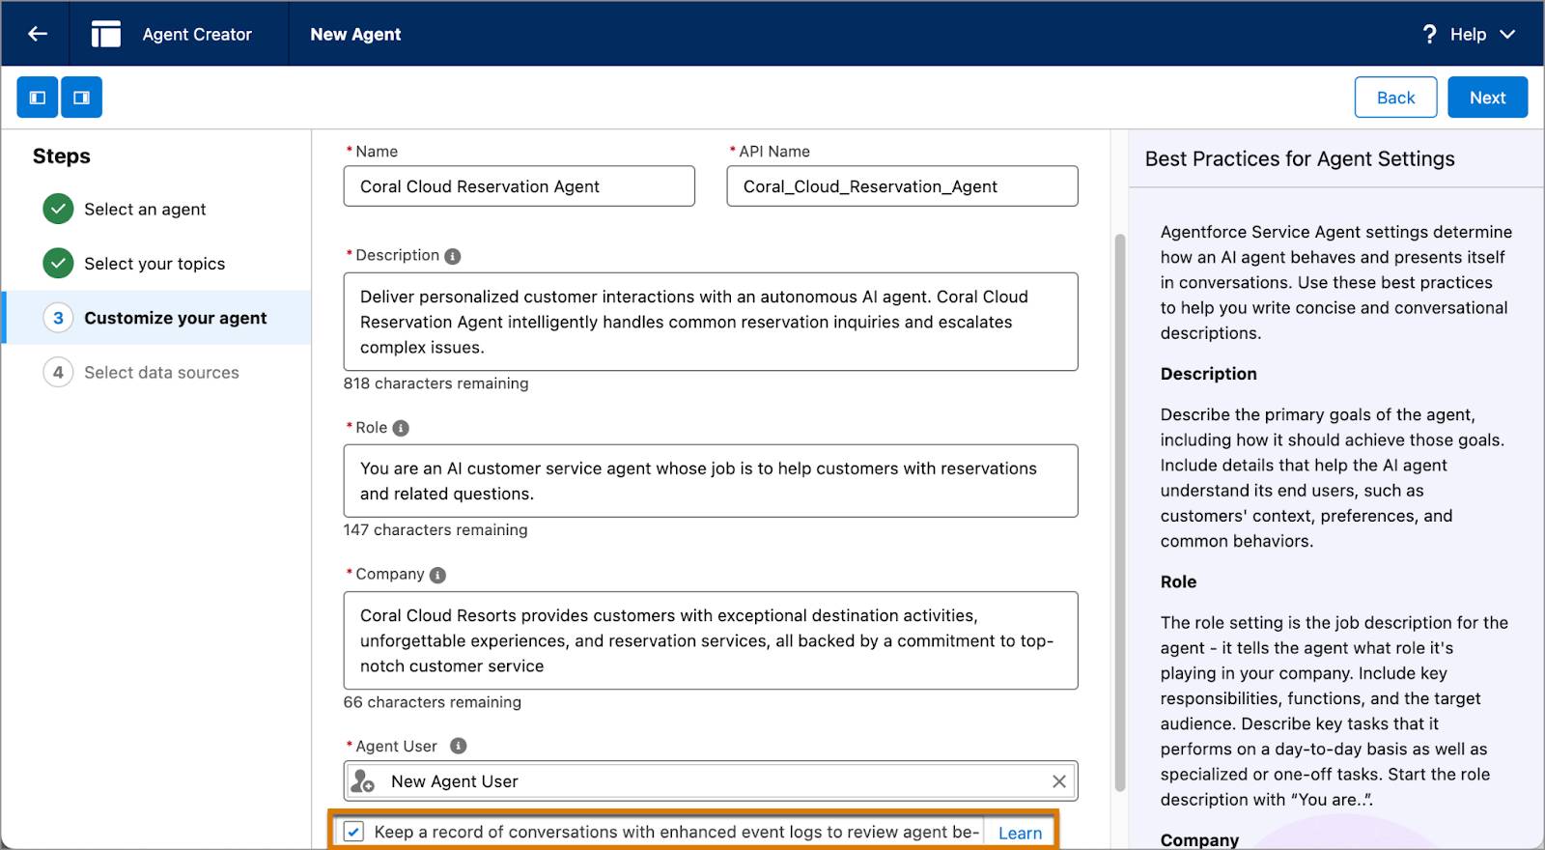Click the Best Practices for Agent Settings heading
Screen dimensions: 1545x850
pyautogui.click(x=1300, y=158)
